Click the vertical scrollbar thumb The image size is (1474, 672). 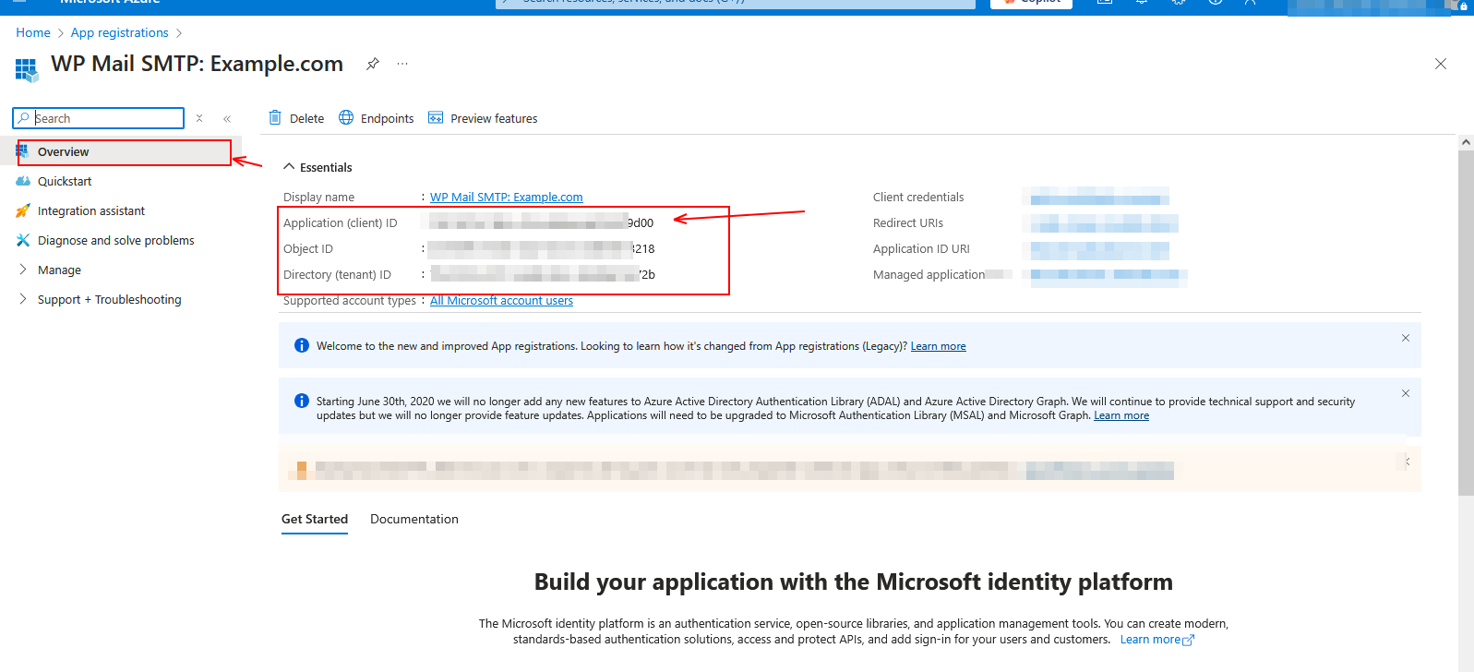tap(1466, 323)
